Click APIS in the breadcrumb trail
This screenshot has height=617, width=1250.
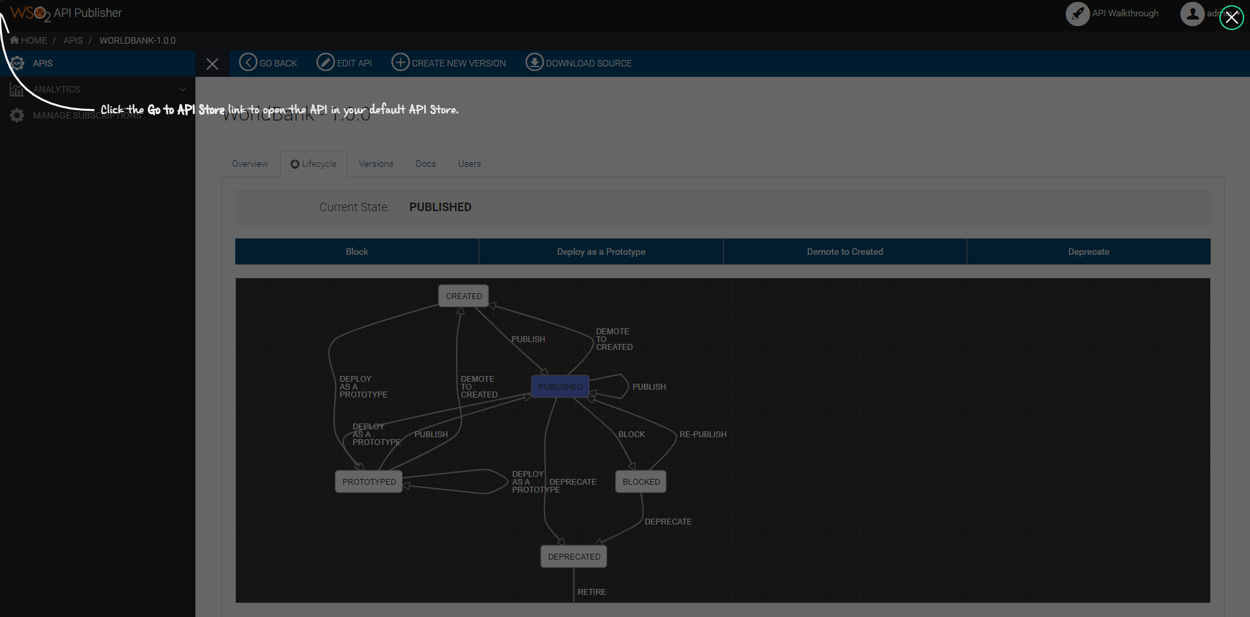(72, 40)
